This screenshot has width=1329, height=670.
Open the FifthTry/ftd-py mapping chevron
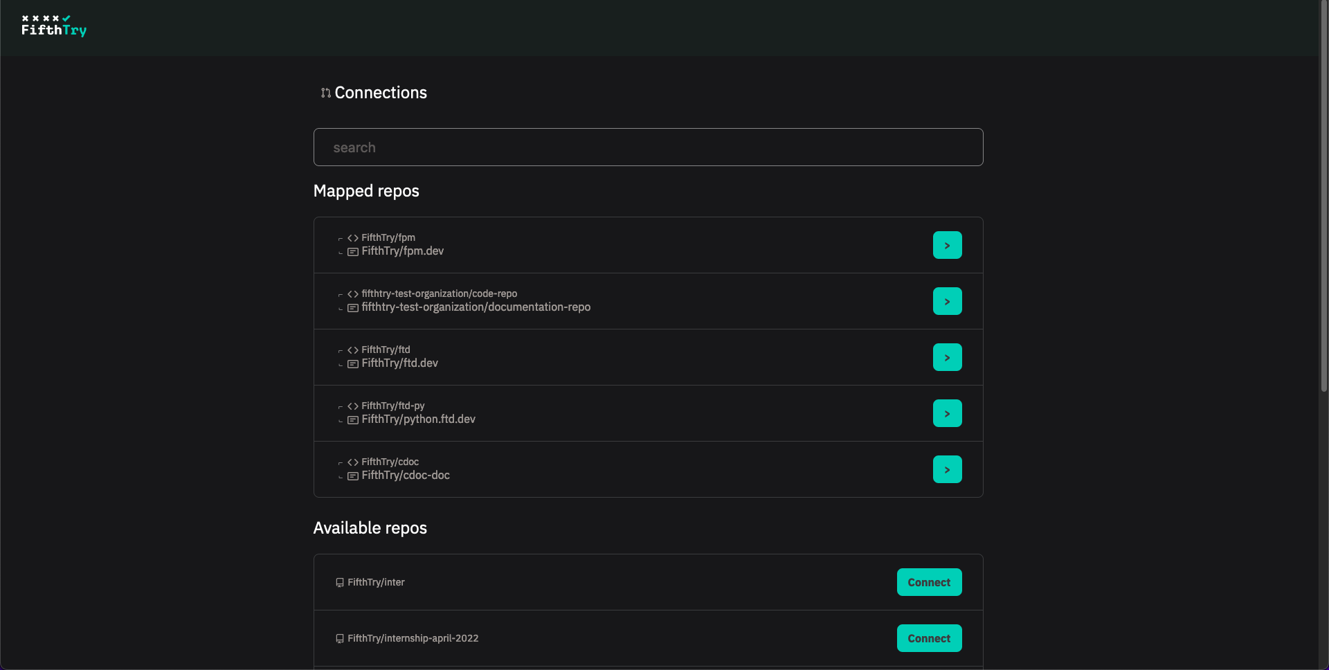click(947, 413)
